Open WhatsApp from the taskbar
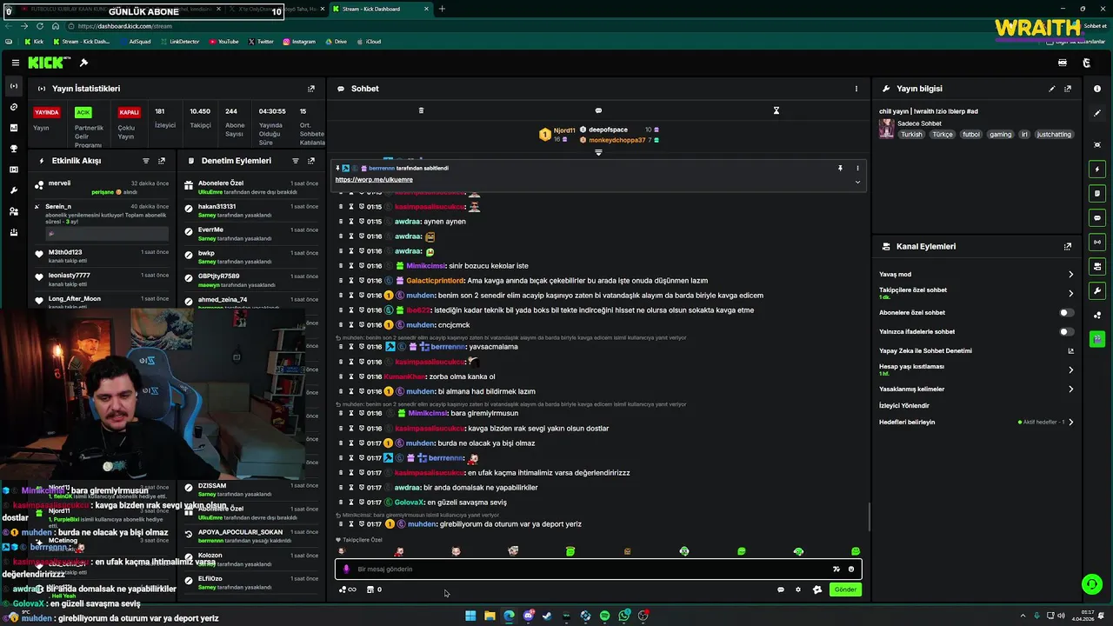 (624, 616)
